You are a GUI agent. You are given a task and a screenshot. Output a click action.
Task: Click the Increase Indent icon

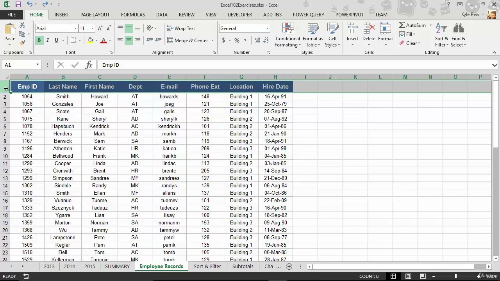[158, 40]
